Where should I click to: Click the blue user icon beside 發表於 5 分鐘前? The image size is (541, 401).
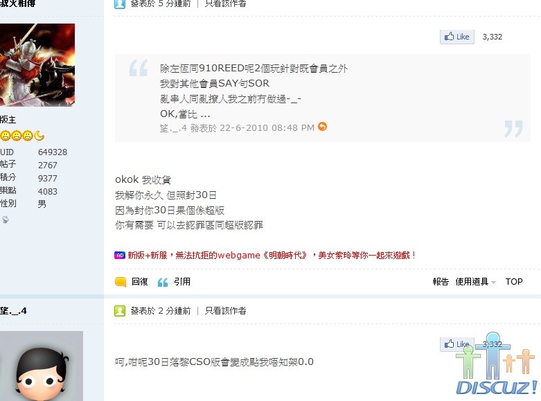(120, 4)
